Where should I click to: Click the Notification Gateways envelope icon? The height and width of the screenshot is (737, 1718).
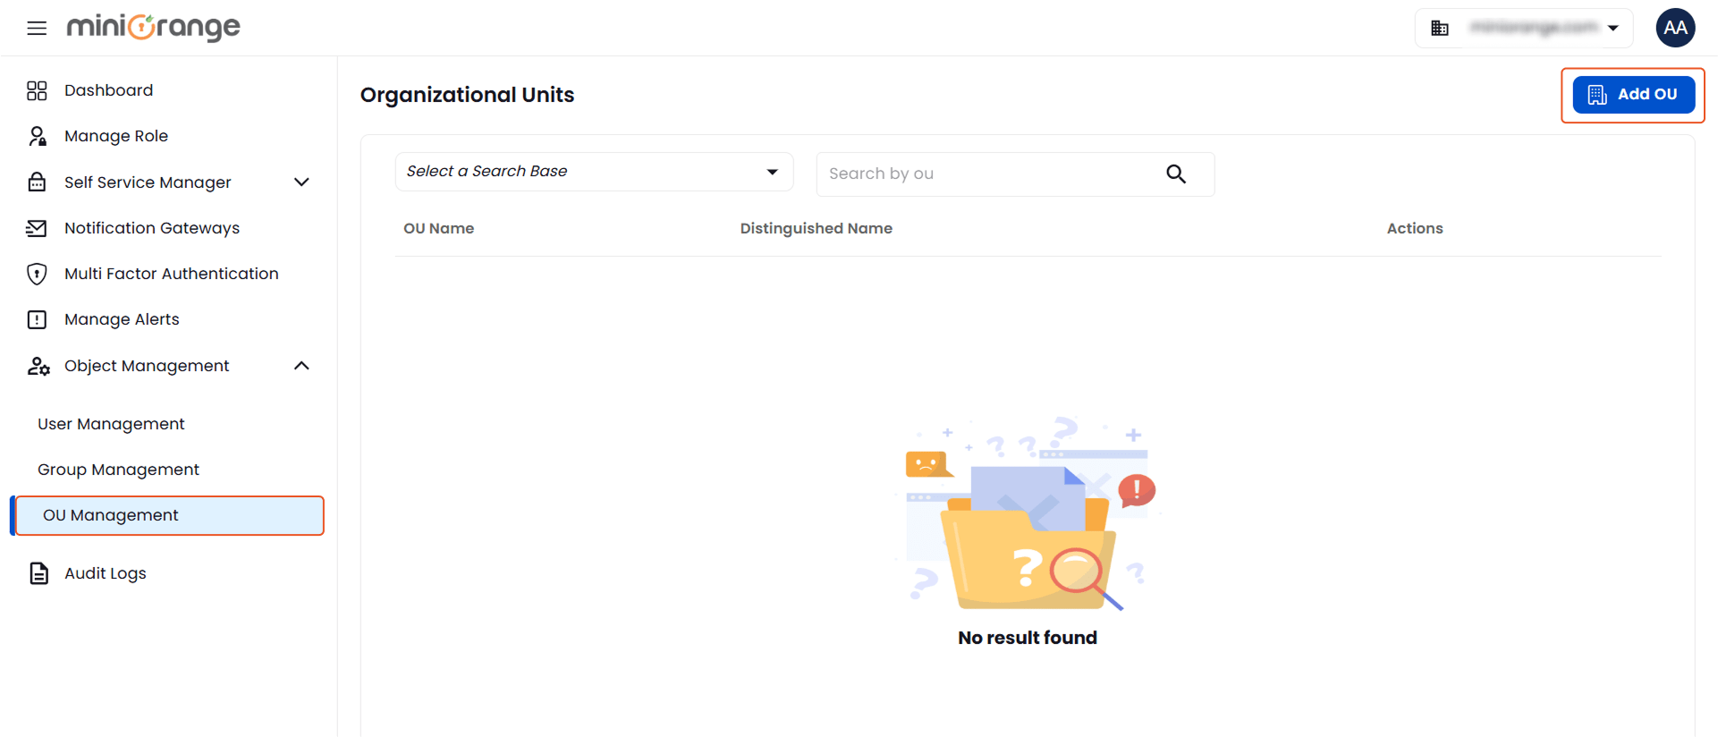click(x=37, y=228)
